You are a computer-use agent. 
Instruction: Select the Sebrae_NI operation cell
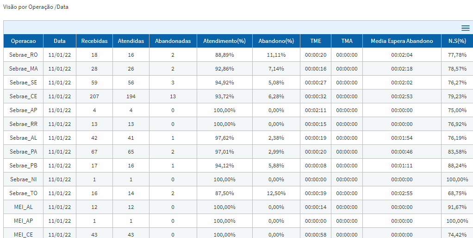[24, 179]
